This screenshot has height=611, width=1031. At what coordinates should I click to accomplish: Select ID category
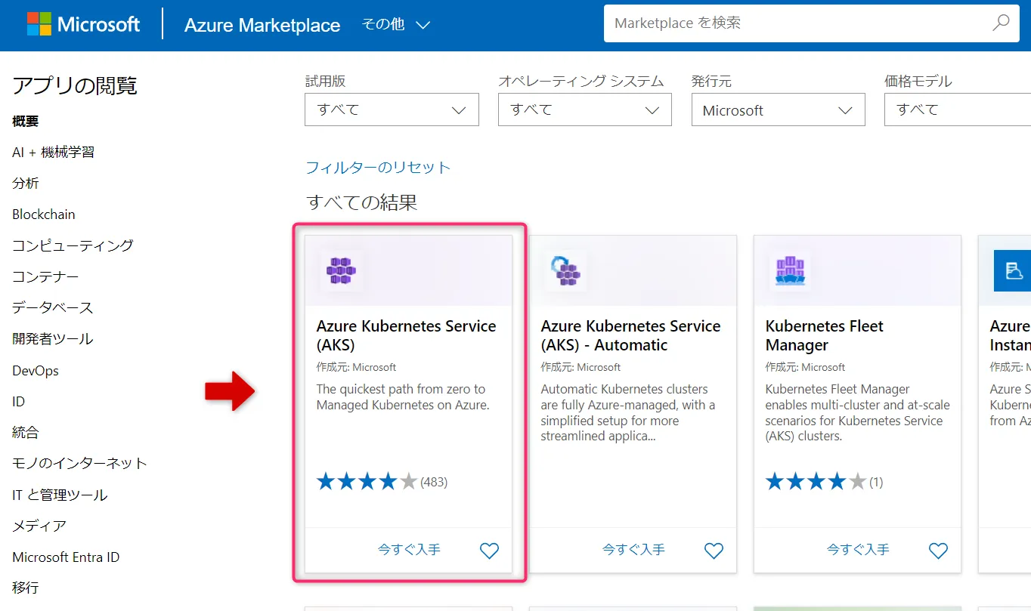click(19, 402)
